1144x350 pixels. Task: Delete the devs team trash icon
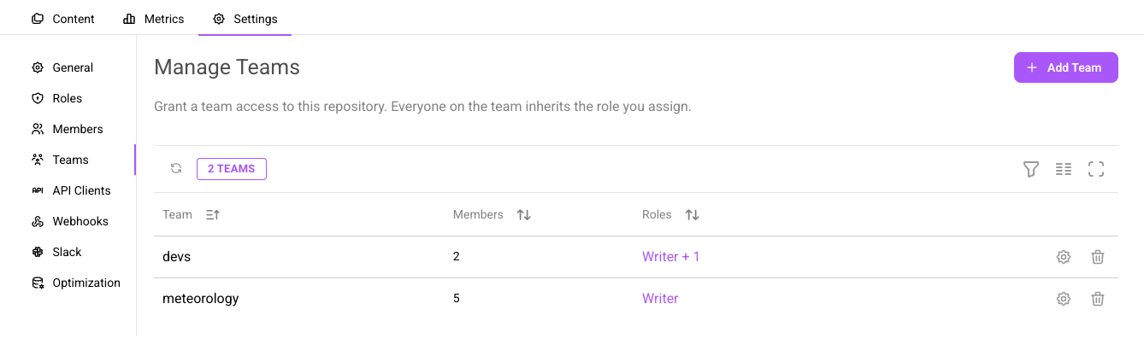click(x=1098, y=257)
